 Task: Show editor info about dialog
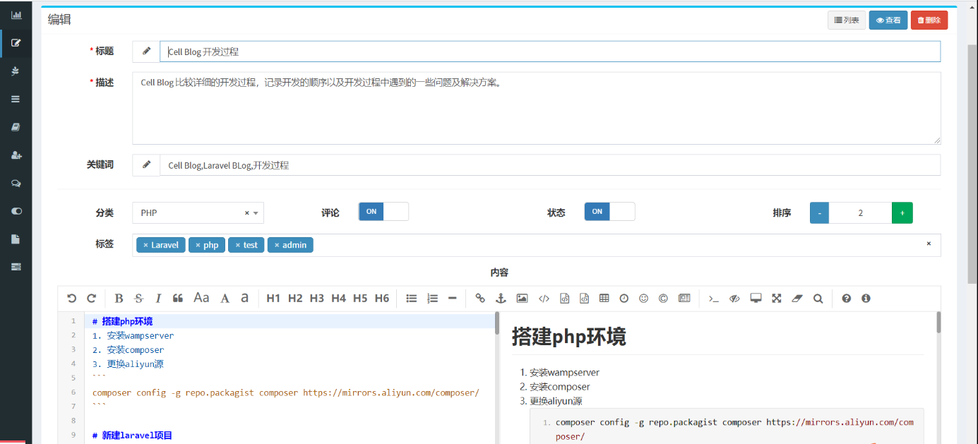tap(866, 299)
